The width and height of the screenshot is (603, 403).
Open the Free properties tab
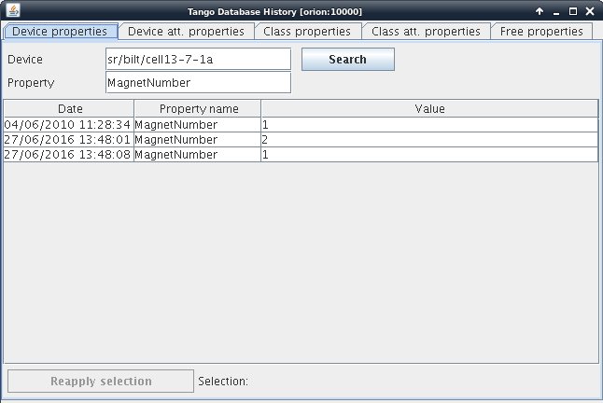pyautogui.click(x=541, y=31)
